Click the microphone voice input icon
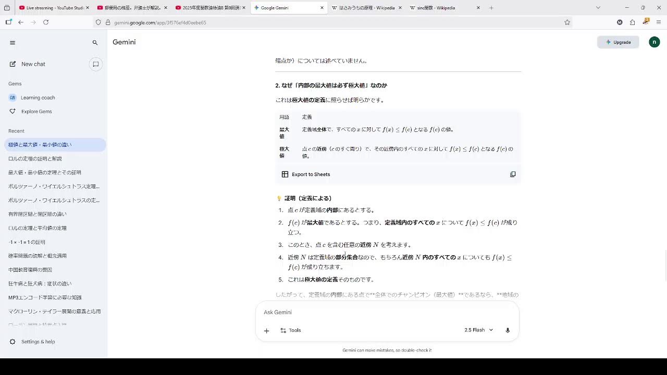This screenshot has height=375, width=667. click(x=508, y=330)
